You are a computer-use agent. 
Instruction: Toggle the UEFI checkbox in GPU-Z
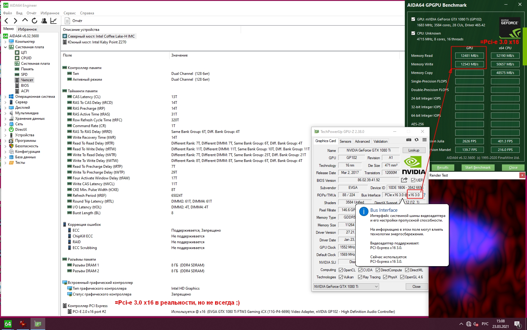(413, 180)
